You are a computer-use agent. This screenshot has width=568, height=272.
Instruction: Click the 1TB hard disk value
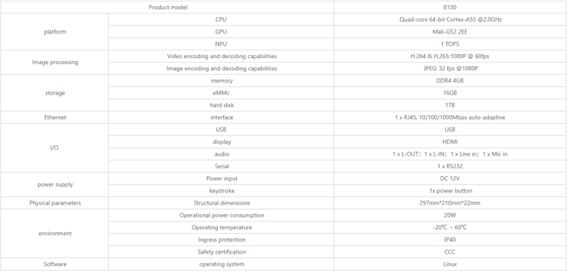(450, 105)
